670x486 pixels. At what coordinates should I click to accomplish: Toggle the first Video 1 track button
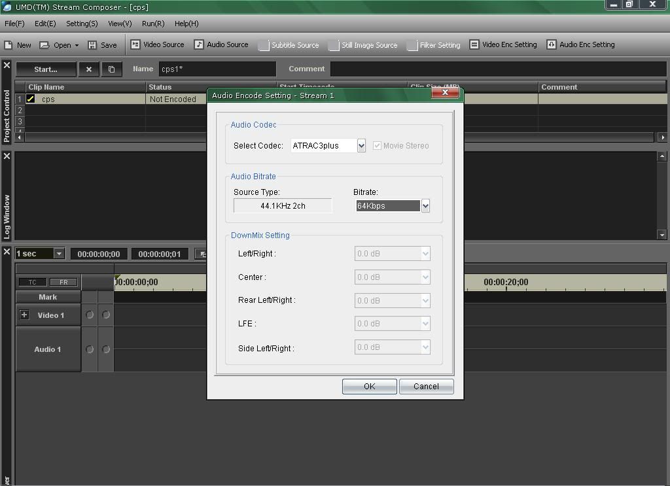[x=89, y=315]
